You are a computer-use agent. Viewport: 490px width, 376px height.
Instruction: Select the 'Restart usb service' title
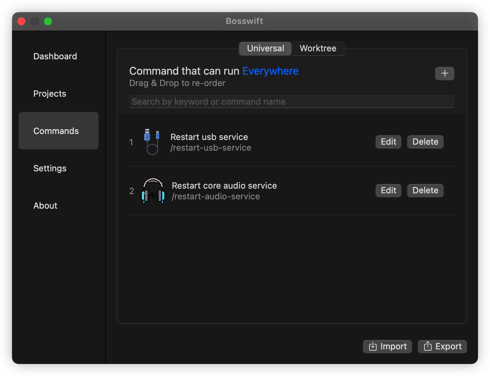point(209,137)
